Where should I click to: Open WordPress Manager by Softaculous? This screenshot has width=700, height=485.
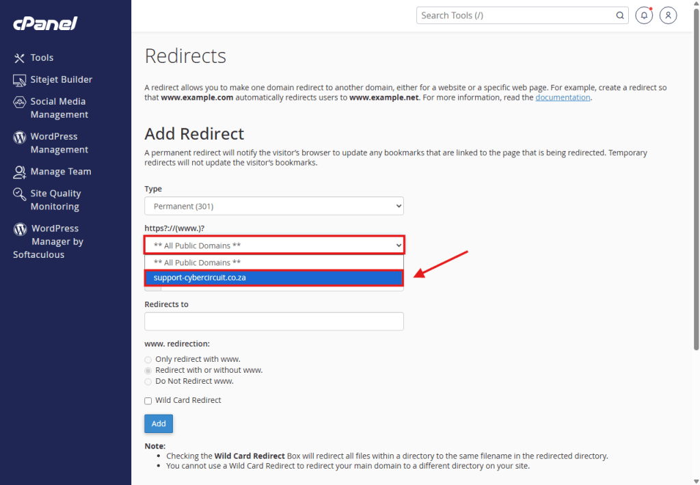coord(57,241)
